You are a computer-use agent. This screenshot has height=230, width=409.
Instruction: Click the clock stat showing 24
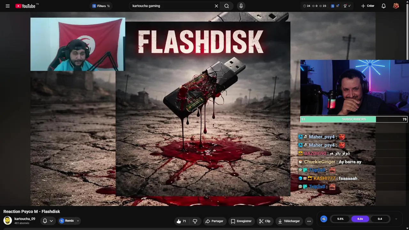pos(307,6)
